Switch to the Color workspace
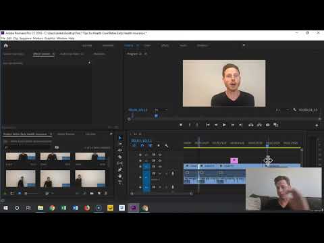The image size is (324, 243). click(147, 45)
